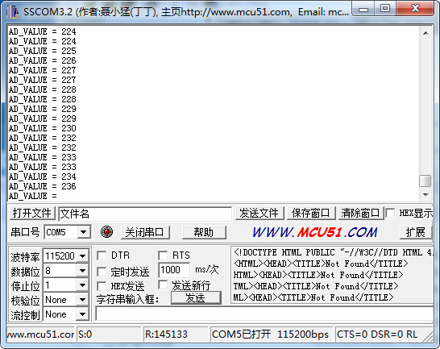Enable the HEX显示 checkbox
This screenshot has height=349, width=440.
(x=390, y=213)
